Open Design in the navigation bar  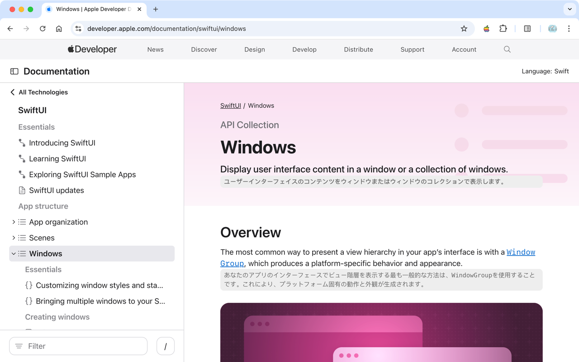point(255,49)
